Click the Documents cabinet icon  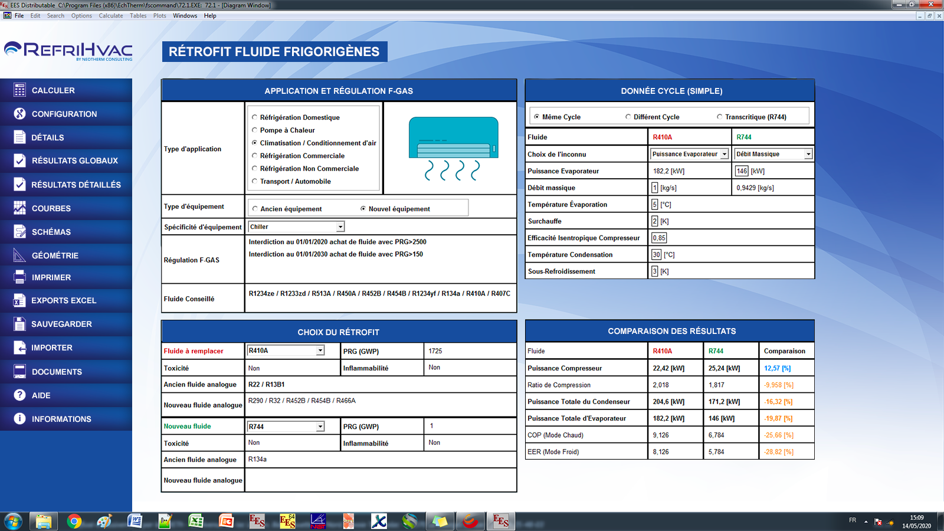[19, 371]
